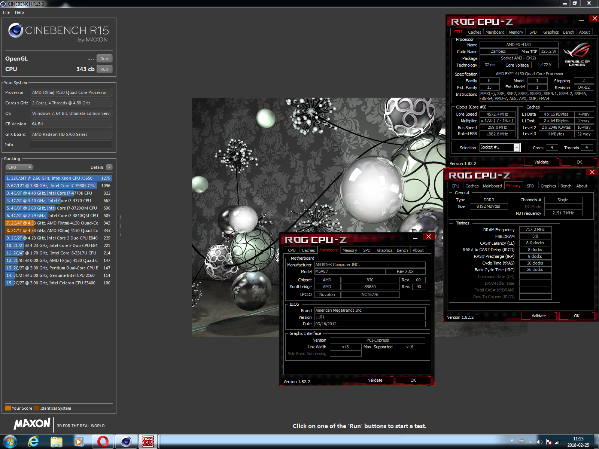Close the CPU-Z Mainboard window

429,236
